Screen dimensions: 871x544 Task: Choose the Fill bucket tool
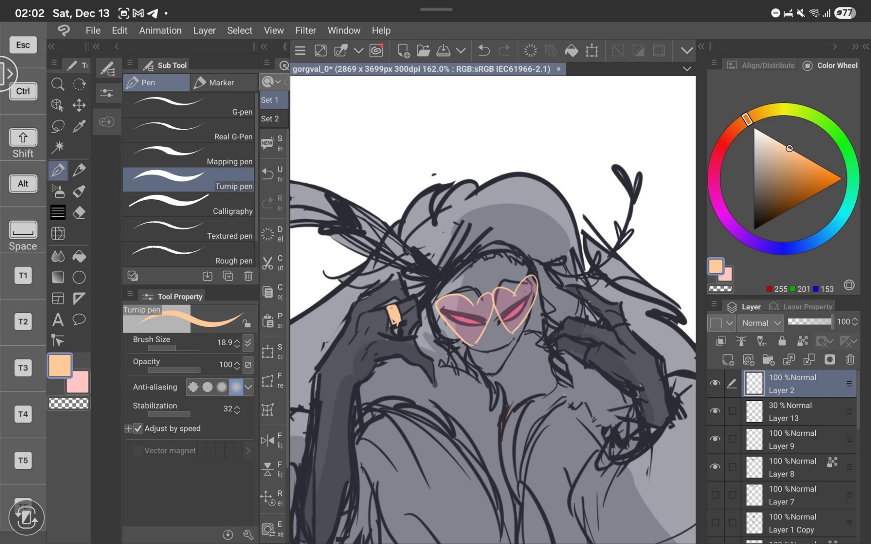pyautogui.click(x=79, y=256)
